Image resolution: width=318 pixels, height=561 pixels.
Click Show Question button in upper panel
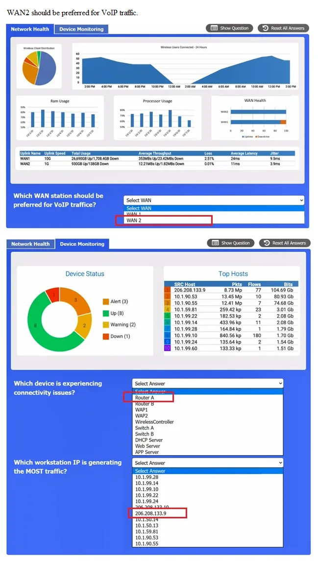tap(230, 28)
